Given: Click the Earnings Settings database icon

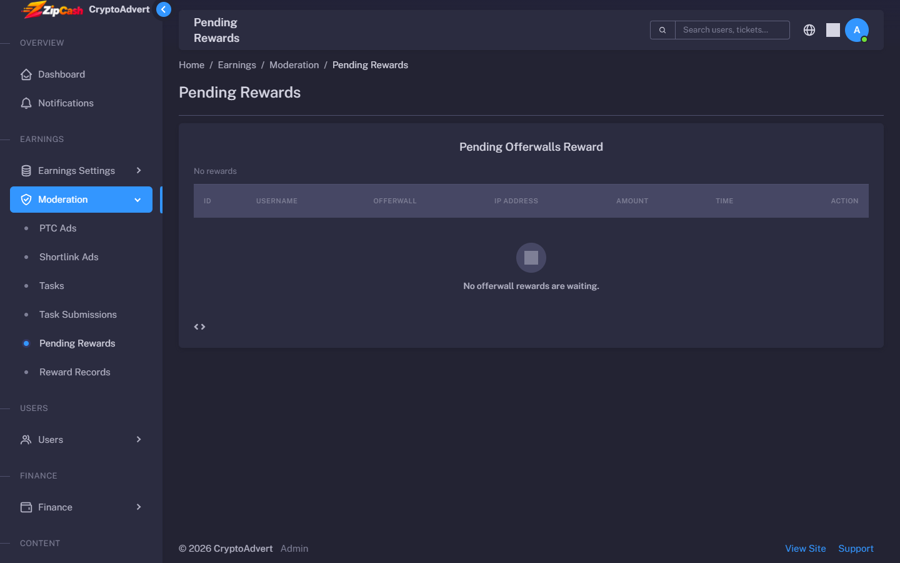Looking at the screenshot, I should click(x=26, y=171).
